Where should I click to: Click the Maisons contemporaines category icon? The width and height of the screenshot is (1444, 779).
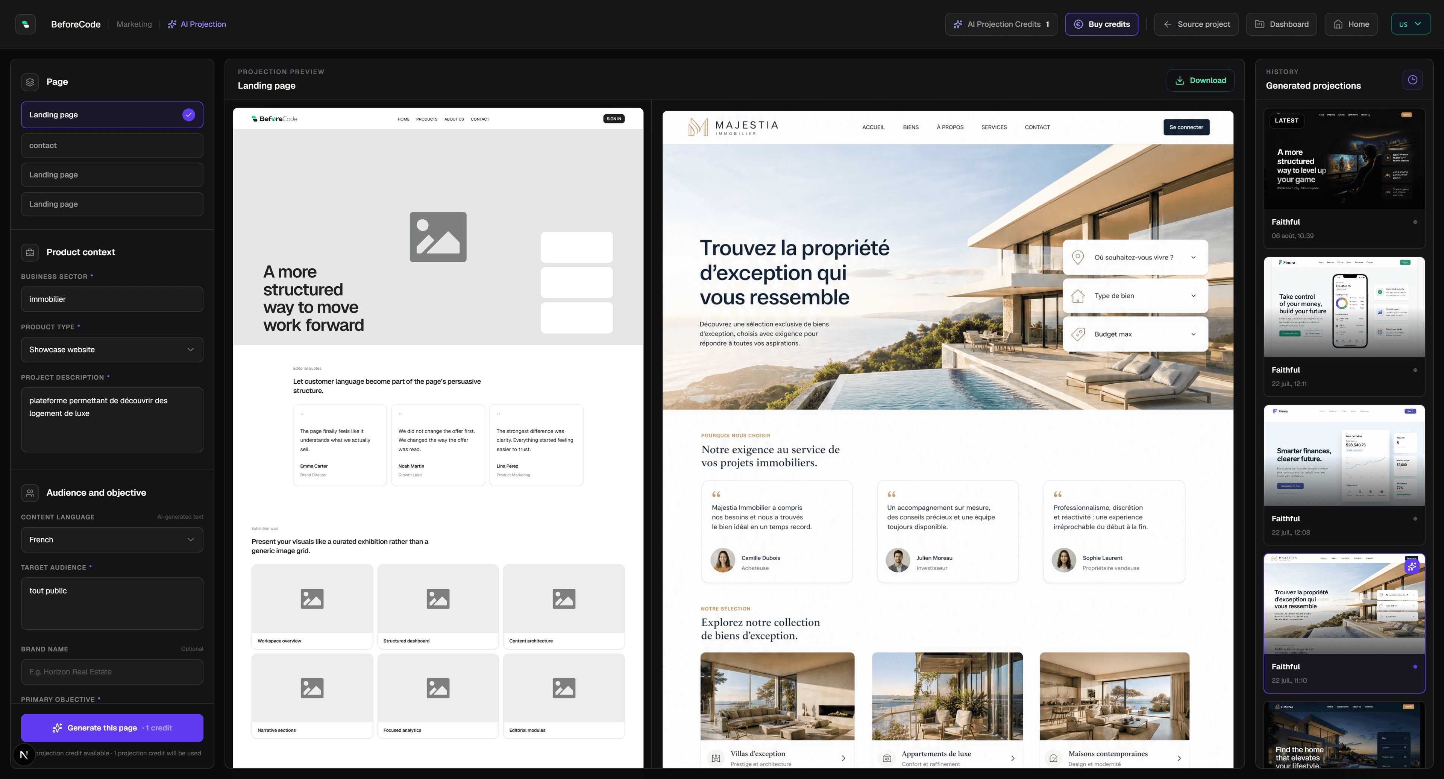(1053, 758)
